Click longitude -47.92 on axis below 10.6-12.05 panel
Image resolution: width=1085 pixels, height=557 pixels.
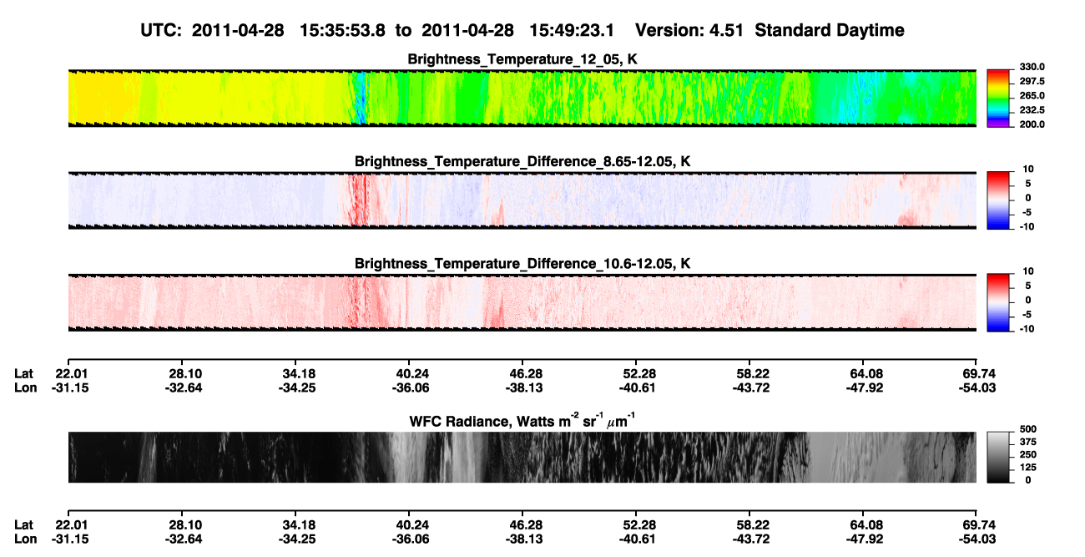tap(864, 388)
